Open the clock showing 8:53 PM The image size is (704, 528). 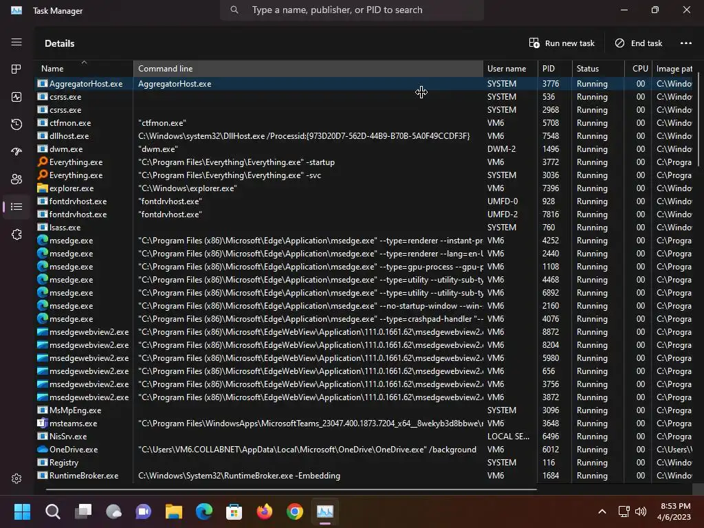(675, 511)
